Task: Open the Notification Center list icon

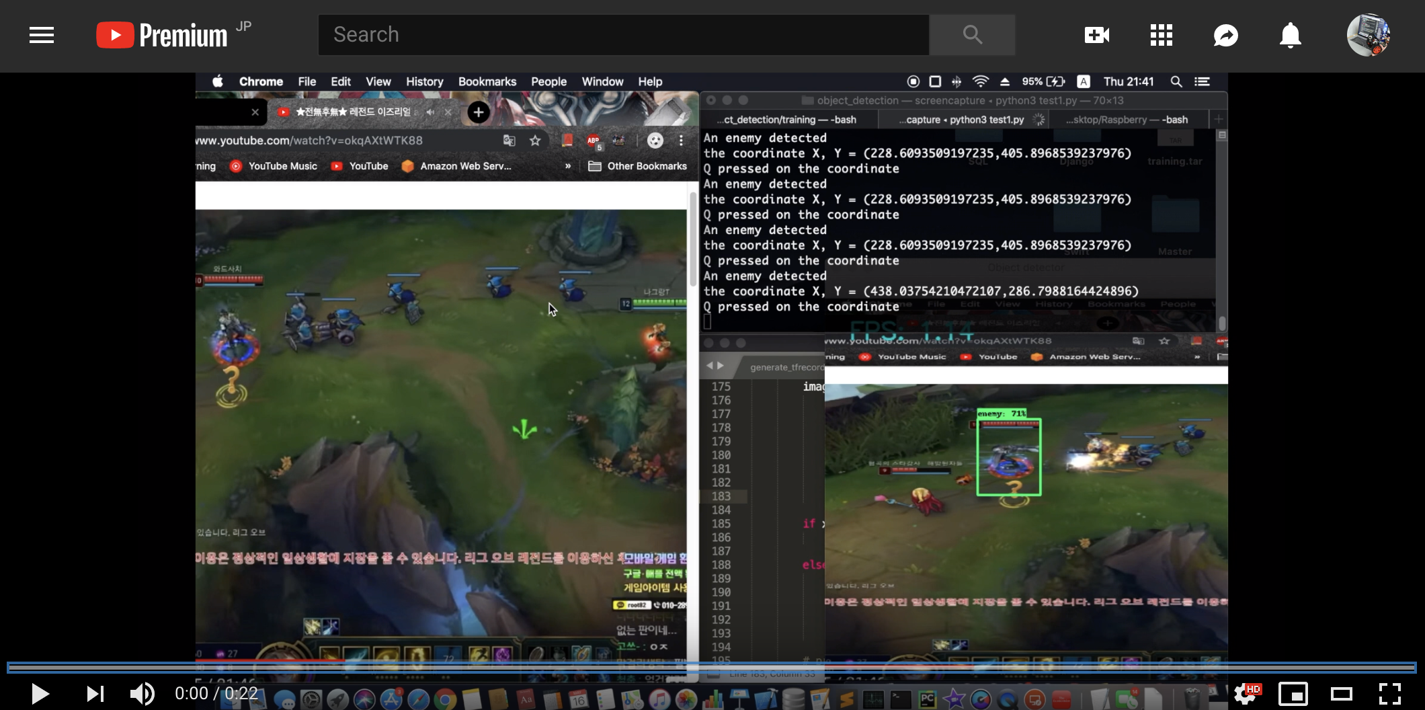Action: click(1203, 81)
